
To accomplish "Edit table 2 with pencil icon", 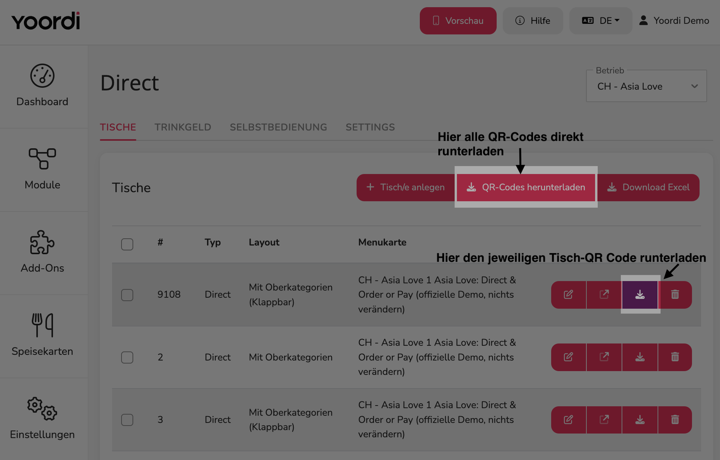I will point(569,357).
